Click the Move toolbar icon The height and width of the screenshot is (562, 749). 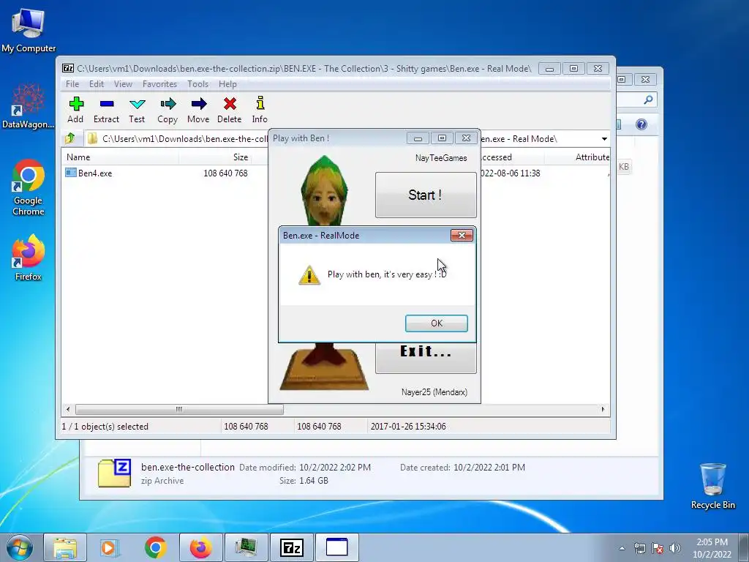pos(198,110)
